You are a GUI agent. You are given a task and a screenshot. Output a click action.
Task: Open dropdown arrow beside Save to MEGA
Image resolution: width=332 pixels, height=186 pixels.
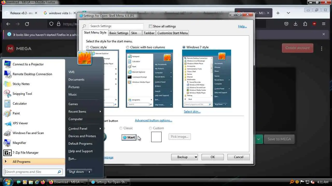point(258,139)
